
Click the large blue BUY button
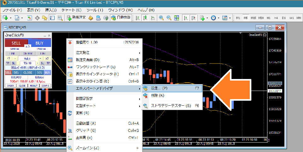[39, 43]
